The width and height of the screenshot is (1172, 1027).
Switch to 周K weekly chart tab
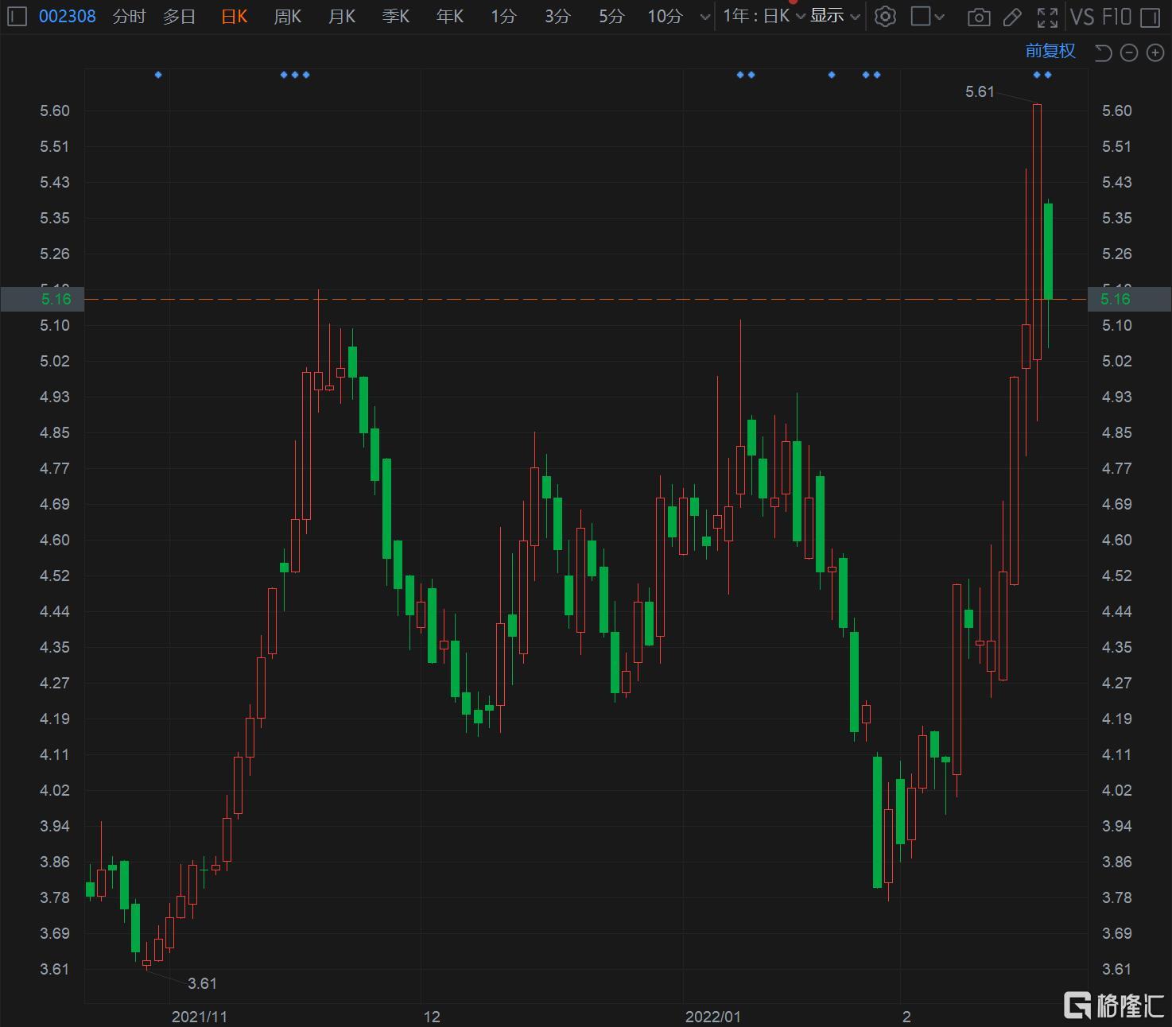click(x=287, y=17)
